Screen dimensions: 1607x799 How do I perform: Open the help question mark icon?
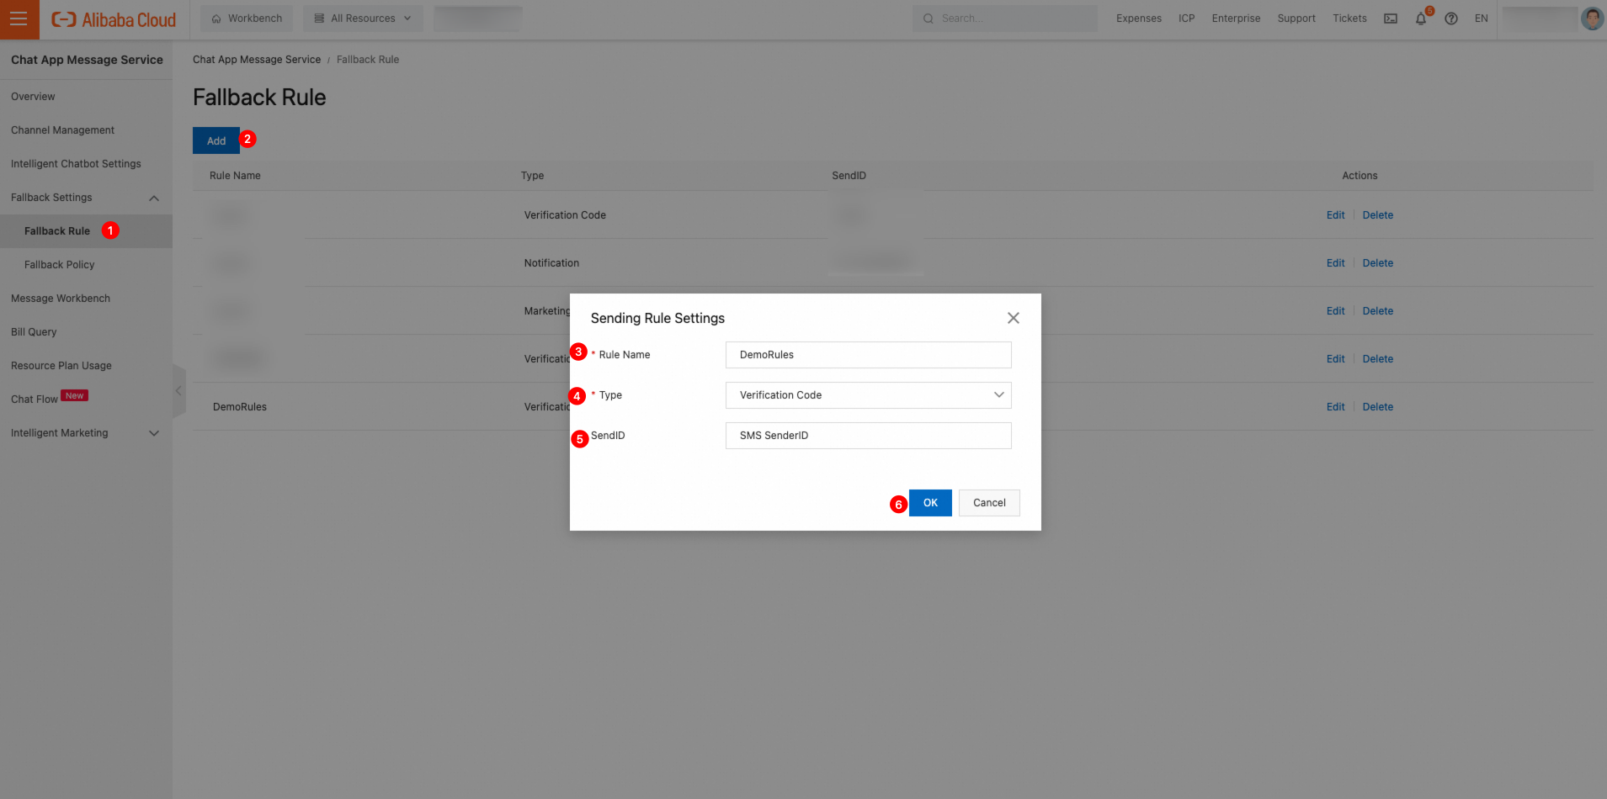[x=1451, y=19]
